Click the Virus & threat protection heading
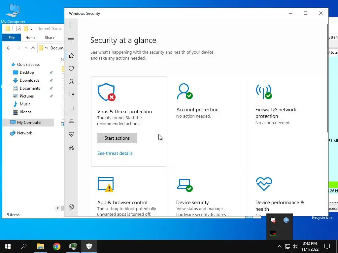This screenshot has height=253, width=338. pos(124,112)
